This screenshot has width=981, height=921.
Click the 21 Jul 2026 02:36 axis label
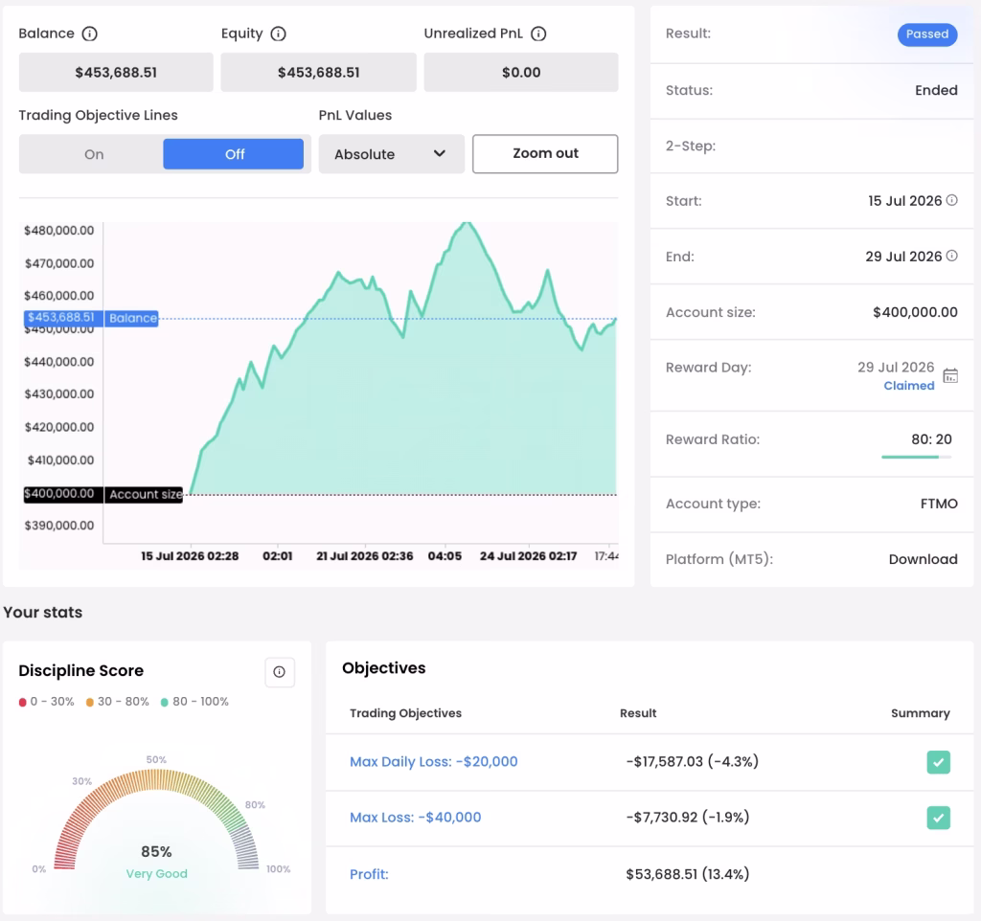tap(365, 556)
